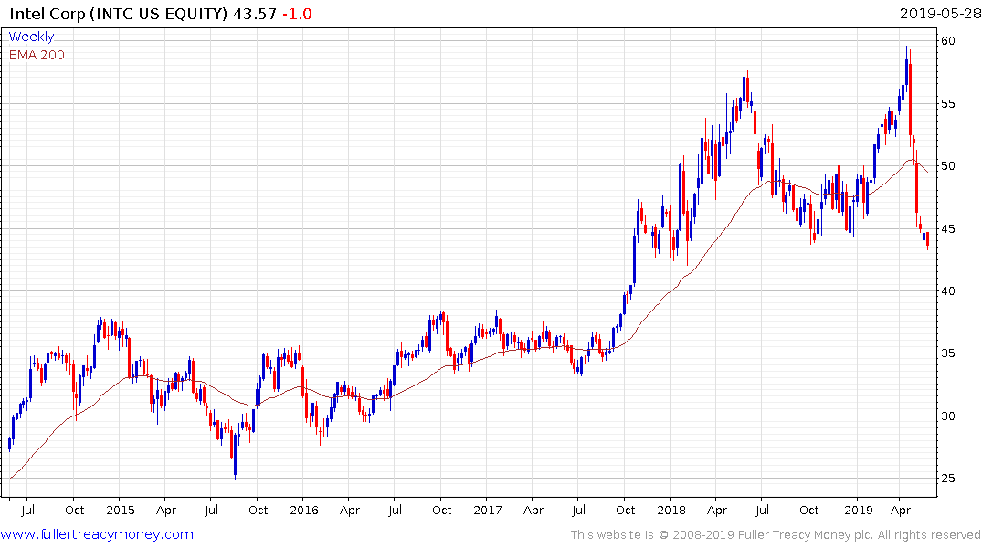This screenshot has width=982, height=548.
Task: Click the 2017 year axis label
Action: (x=487, y=510)
